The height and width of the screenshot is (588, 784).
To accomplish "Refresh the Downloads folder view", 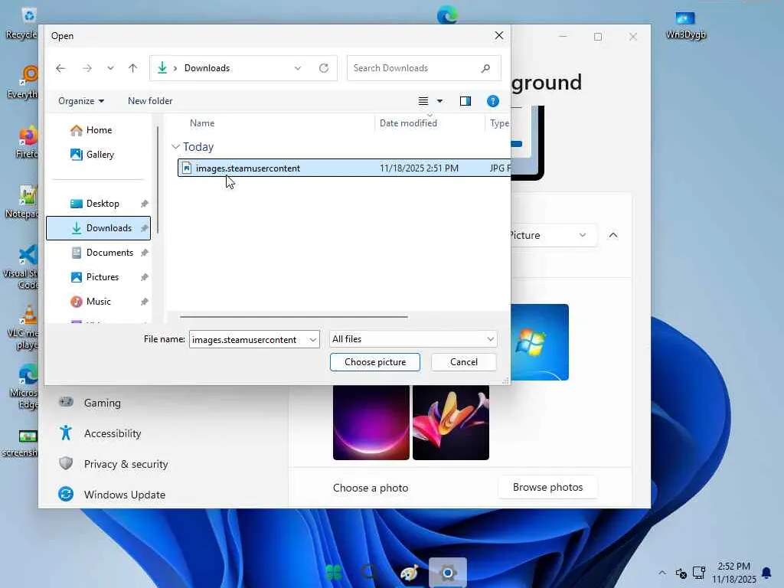I will point(324,68).
